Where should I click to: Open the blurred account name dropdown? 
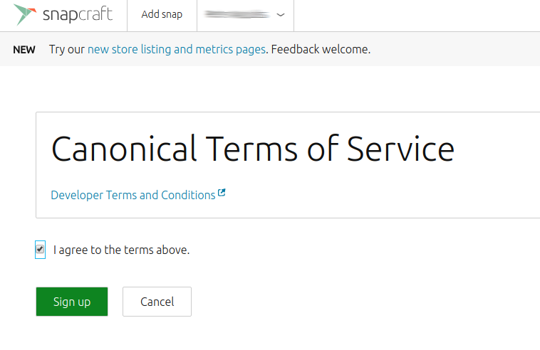pyautogui.click(x=245, y=14)
